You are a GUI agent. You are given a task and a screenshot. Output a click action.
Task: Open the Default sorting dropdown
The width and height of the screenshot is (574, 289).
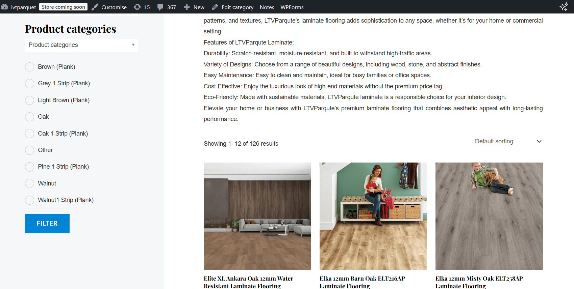click(507, 141)
